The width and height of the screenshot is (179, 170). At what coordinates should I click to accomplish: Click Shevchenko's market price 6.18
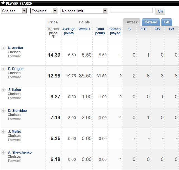(55, 159)
